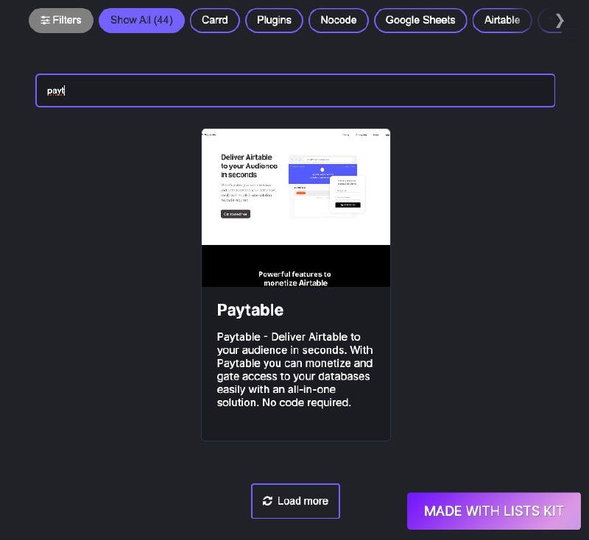Filter by the Airtable tag

[x=502, y=21]
